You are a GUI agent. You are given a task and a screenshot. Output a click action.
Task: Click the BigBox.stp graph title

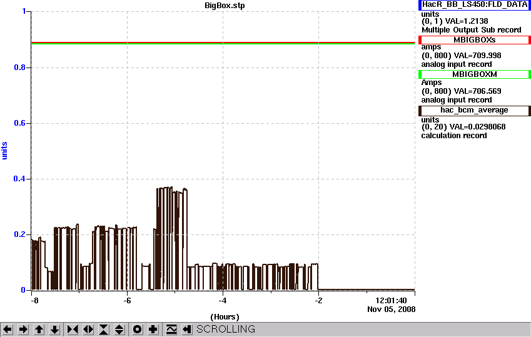pos(225,6)
